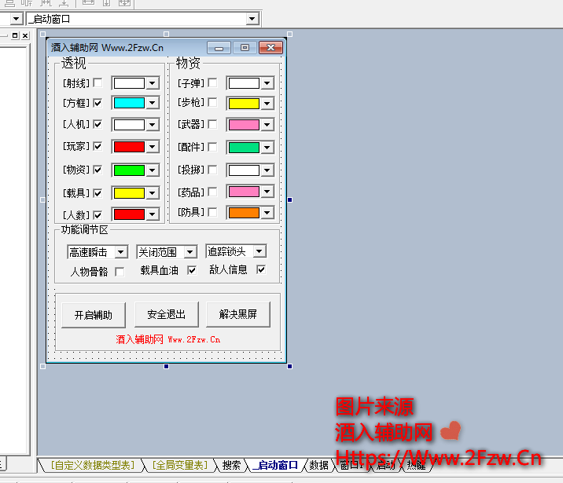Viewport: 563px width, 483px height.
Task: Click the left panel float icon
Action: pos(15,35)
